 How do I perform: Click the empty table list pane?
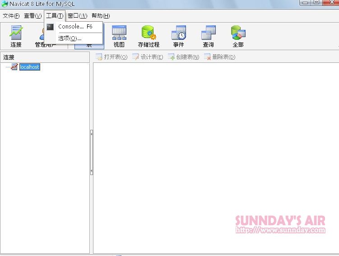[216, 158]
